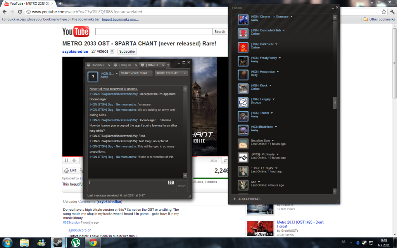
Task: Open Lt. Taylor friend avatar
Action: coord(243,171)
